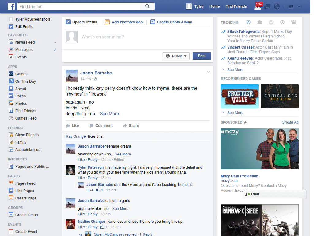Open Saved items in sidebar

pos(17,88)
